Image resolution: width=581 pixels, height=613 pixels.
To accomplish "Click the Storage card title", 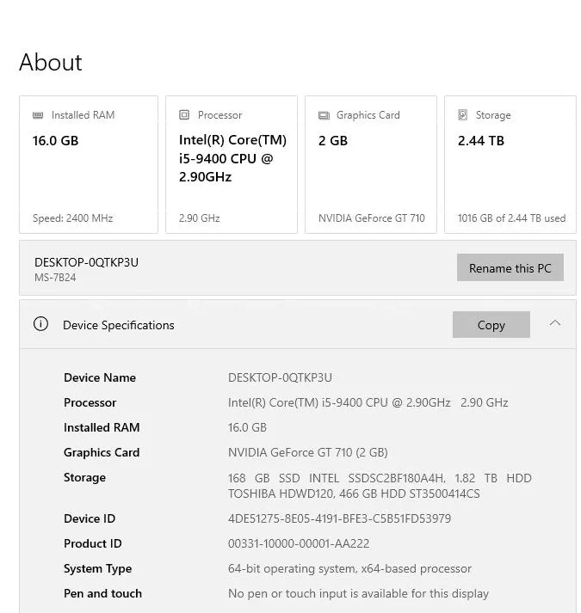I will (x=493, y=115).
